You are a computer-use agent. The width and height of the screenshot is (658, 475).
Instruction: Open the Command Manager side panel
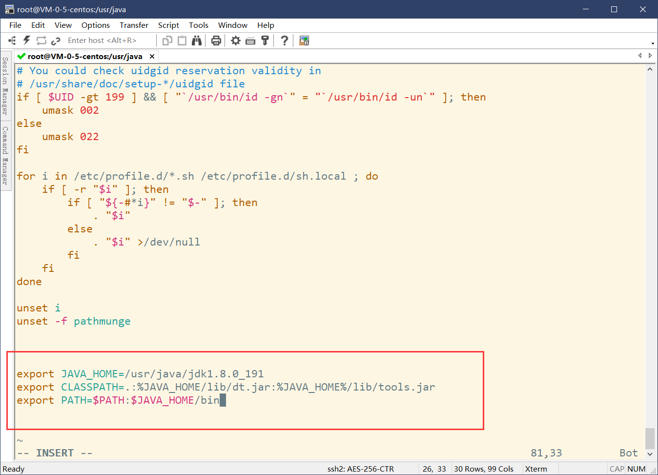coord(5,155)
